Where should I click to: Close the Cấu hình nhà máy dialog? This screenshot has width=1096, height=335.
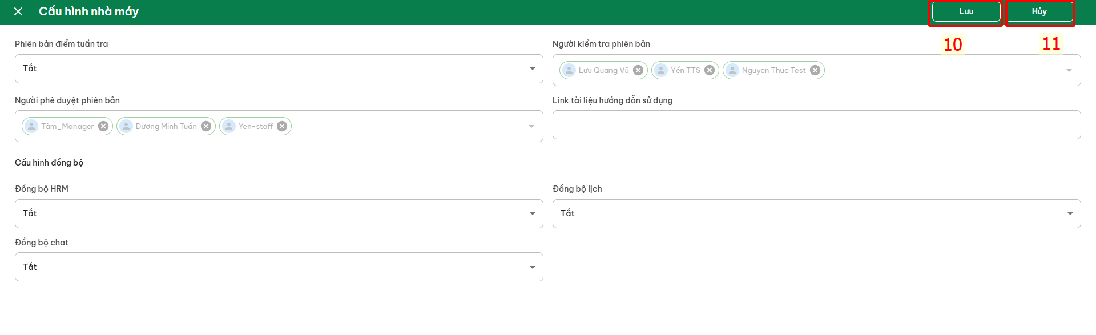18,11
